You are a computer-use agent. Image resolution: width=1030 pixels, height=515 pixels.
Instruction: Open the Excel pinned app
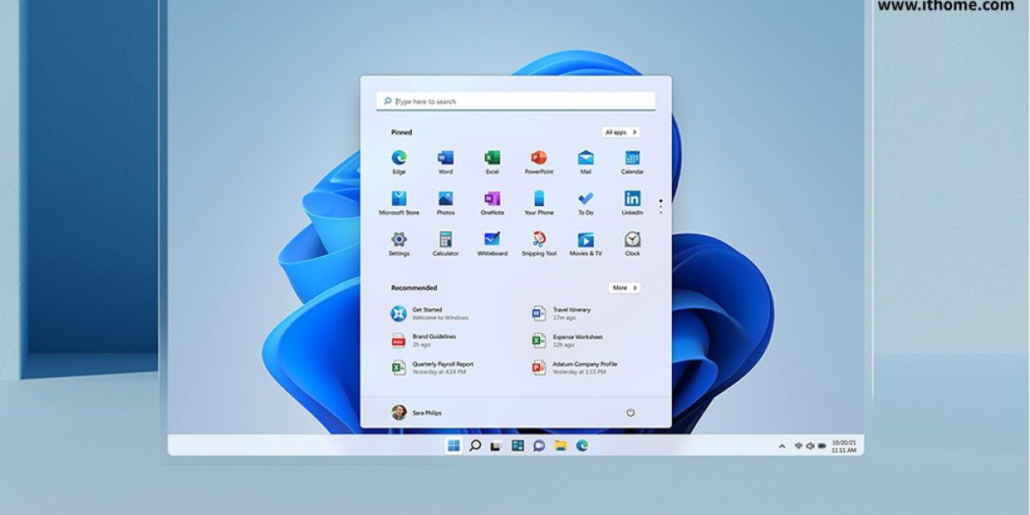[492, 159]
